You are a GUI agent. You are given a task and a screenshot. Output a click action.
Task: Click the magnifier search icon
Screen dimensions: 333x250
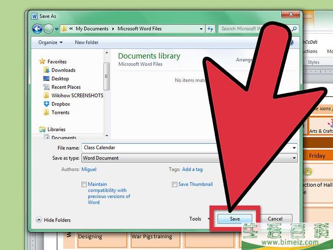click(x=295, y=29)
